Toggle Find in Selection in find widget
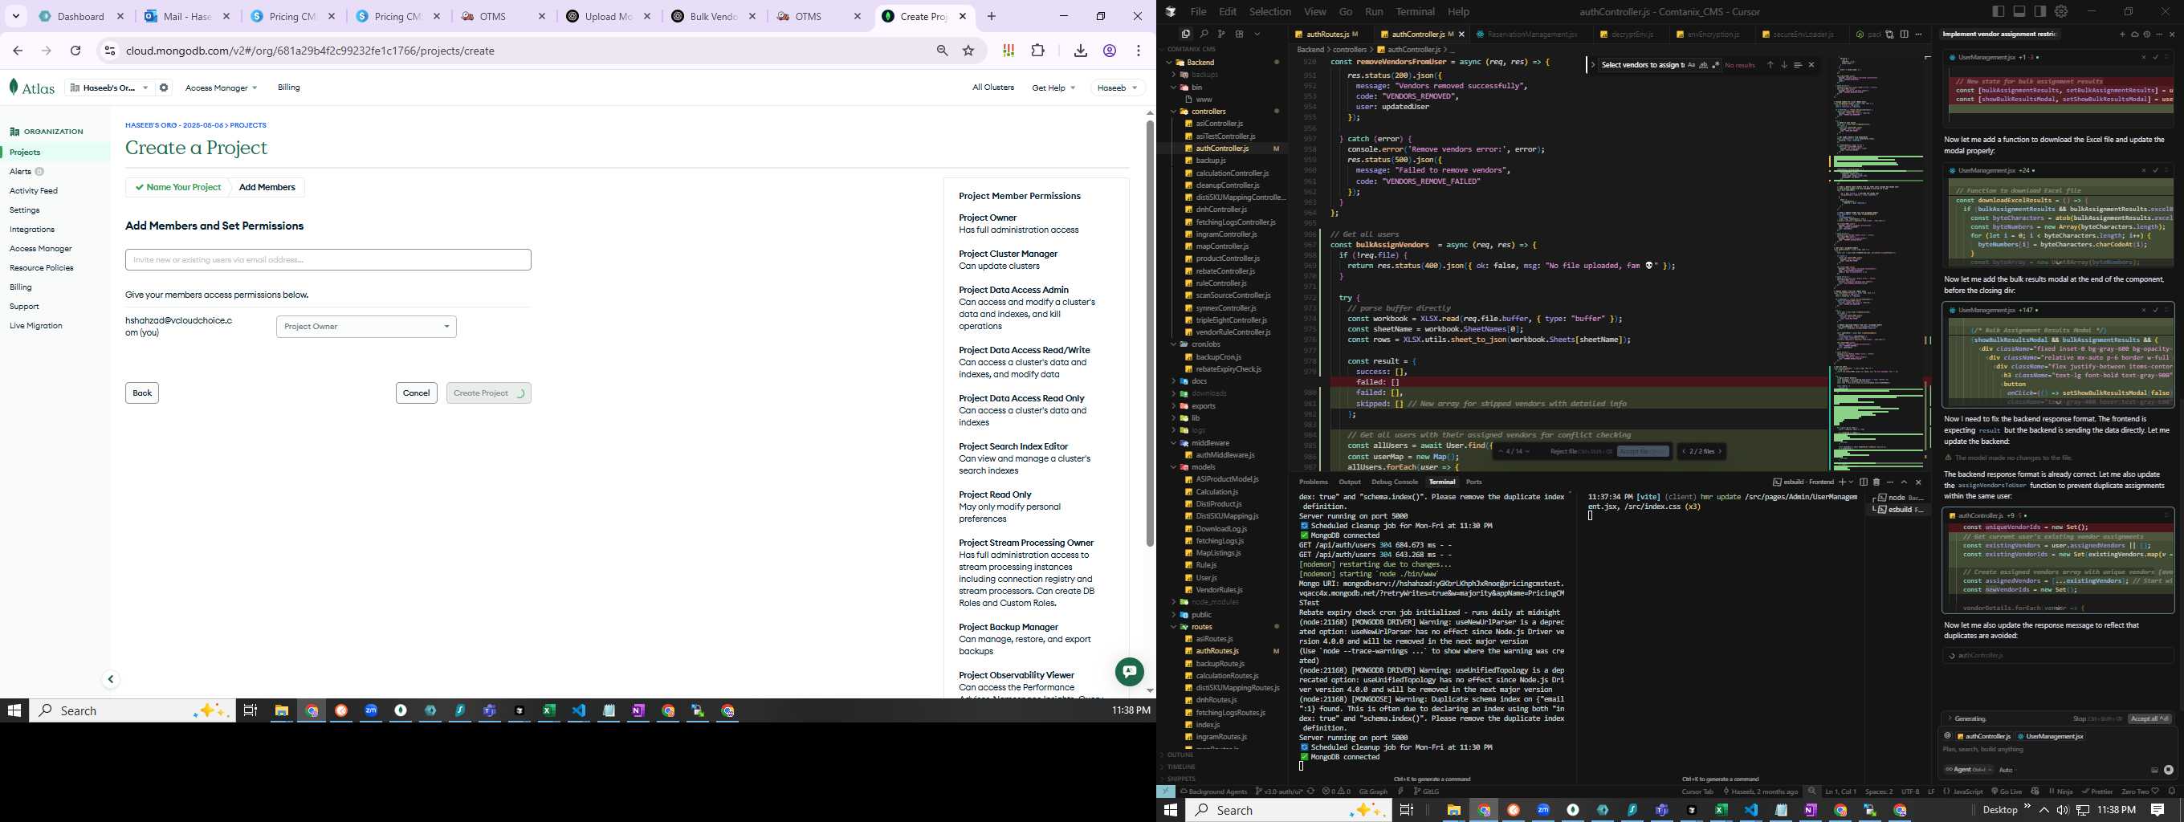 [x=1798, y=65]
